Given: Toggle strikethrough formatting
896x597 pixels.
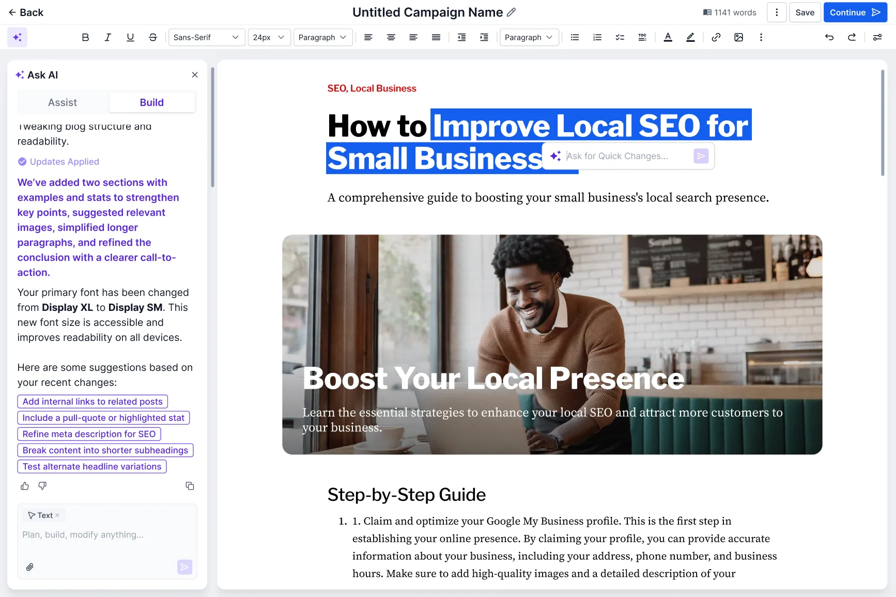Looking at the screenshot, I should (153, 37).
